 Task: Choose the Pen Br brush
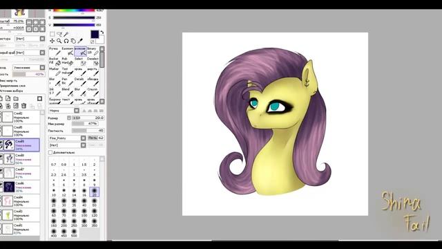point(68,82)
